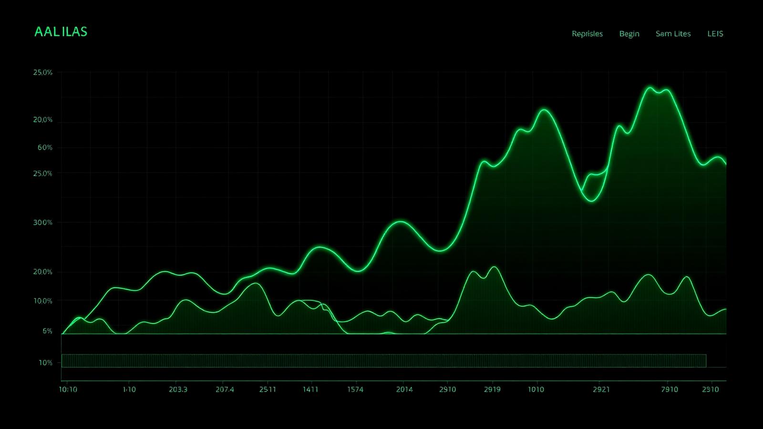The image size is (763, 429).
Task: Select x-axis label 2014
Action: click(404, 389)
